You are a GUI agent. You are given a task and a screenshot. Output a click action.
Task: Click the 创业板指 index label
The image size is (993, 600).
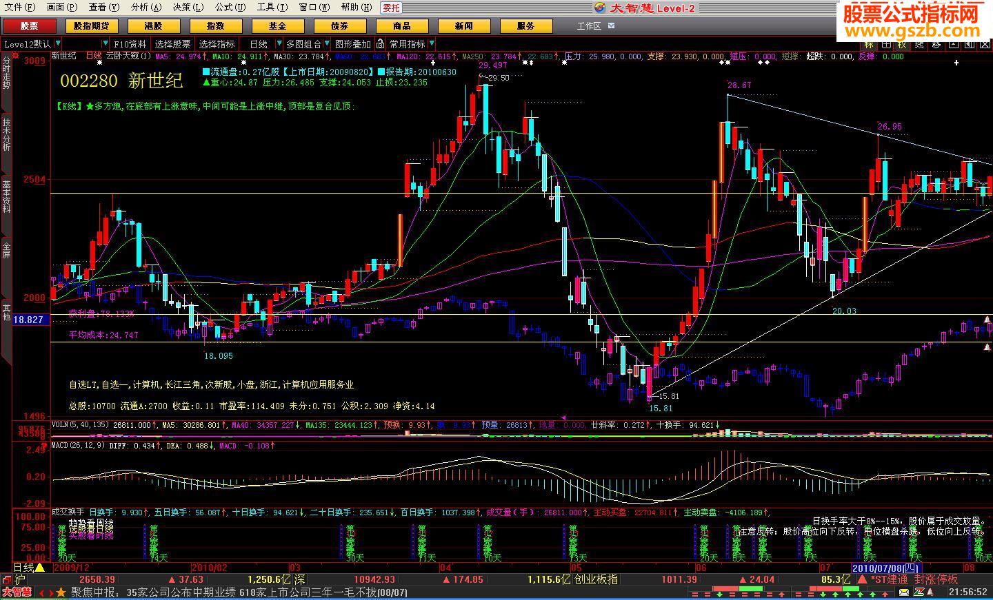[596, 580]
